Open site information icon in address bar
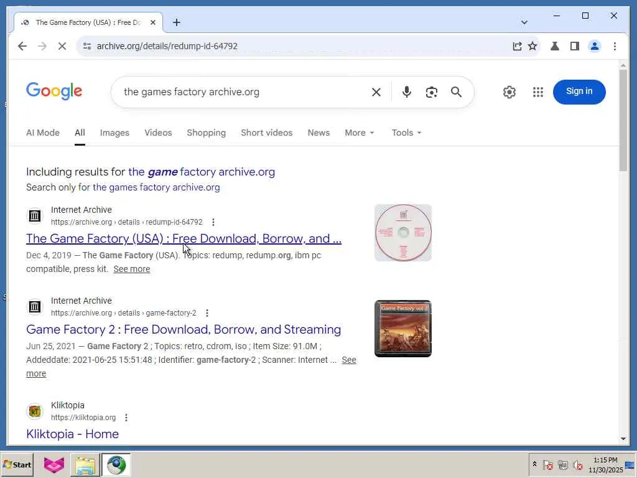The width and height of the screenshot is (637, 478). point(87,46)
